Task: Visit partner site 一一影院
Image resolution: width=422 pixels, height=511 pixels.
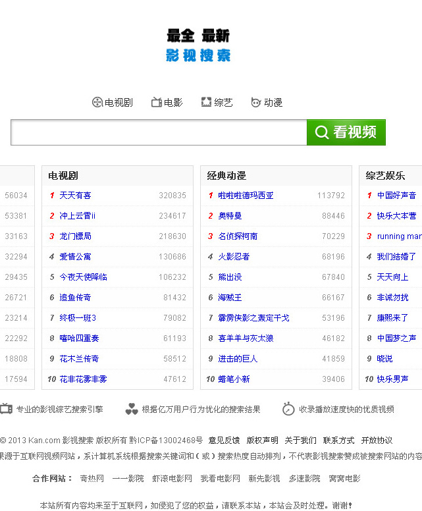Action: [128, 479]
